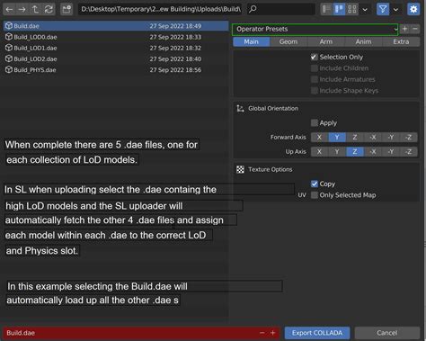This screenshot has height=341, width=426.
Task: Go up to parent directory icon
Action: [x=35, y=9]
